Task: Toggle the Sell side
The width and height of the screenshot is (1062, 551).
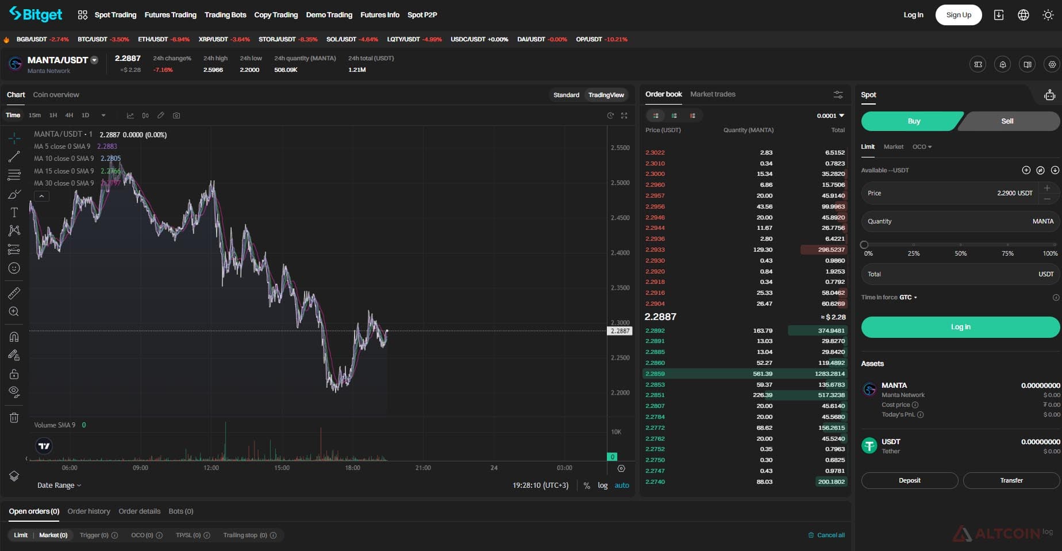Action: (x=1009, y=121)
